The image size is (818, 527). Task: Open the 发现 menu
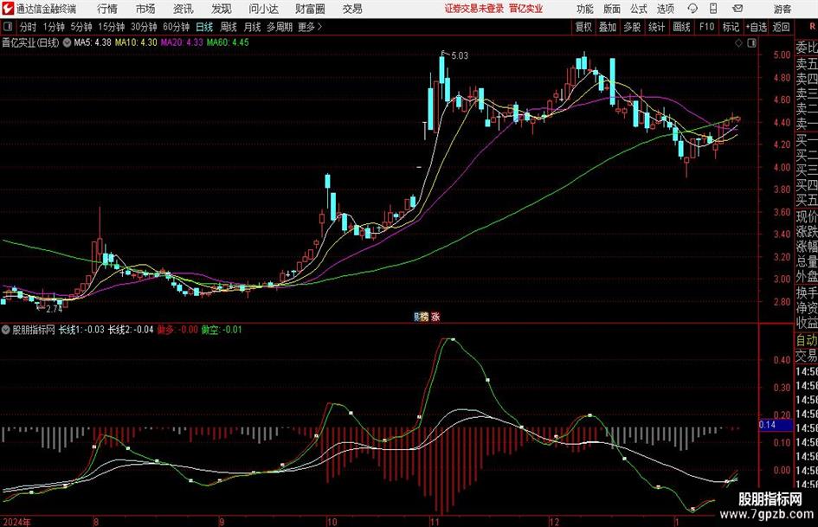pyautogui.click(x=222, y=9)
